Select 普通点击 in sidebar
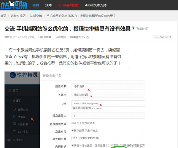This screenshot has width=178, height=148. pos(23,110)
